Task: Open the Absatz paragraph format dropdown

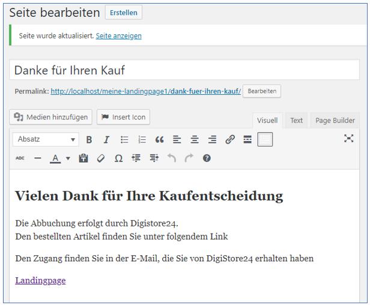Action: (x=46, y=139)
